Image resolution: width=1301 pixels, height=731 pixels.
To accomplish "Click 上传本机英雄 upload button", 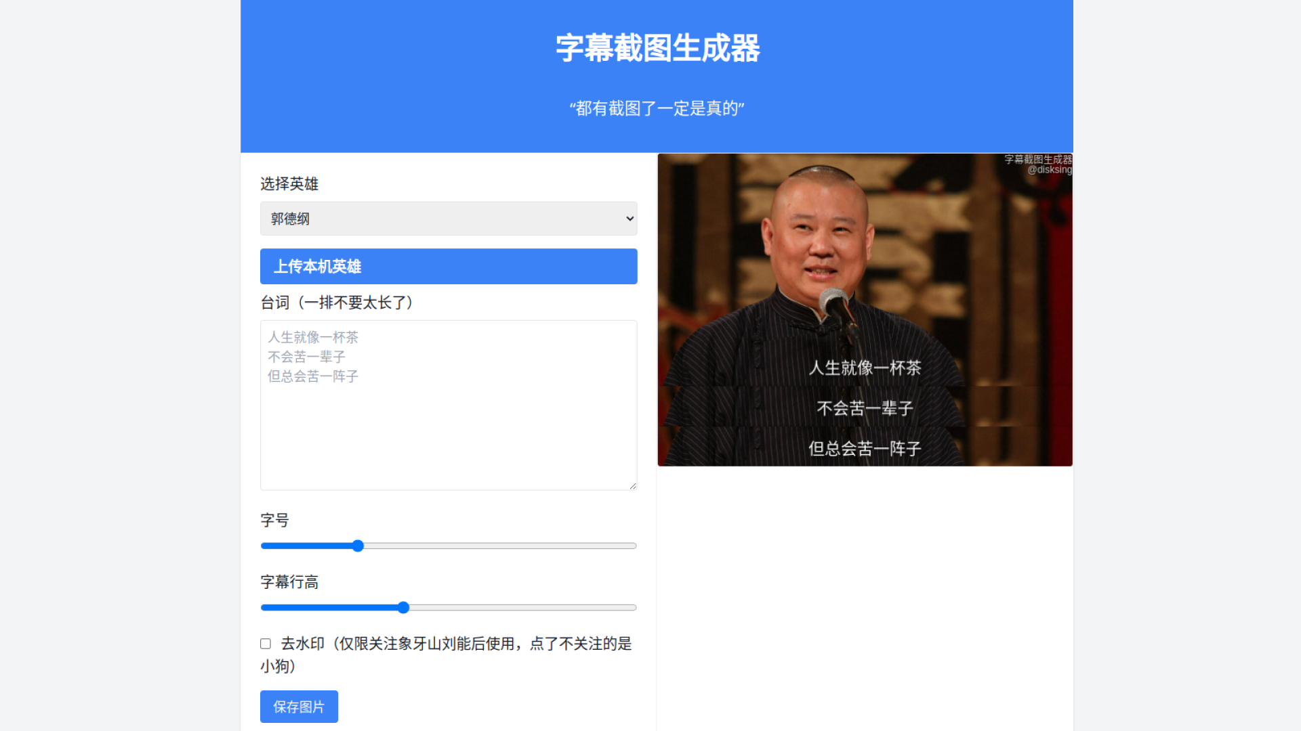I will coord(448,266).
